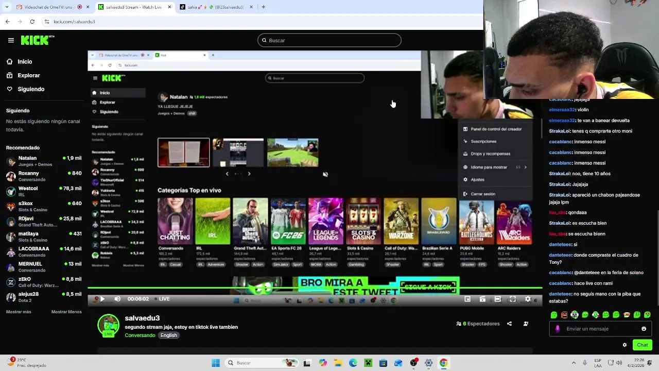Click the Kick logo in header

pos(38,40)
